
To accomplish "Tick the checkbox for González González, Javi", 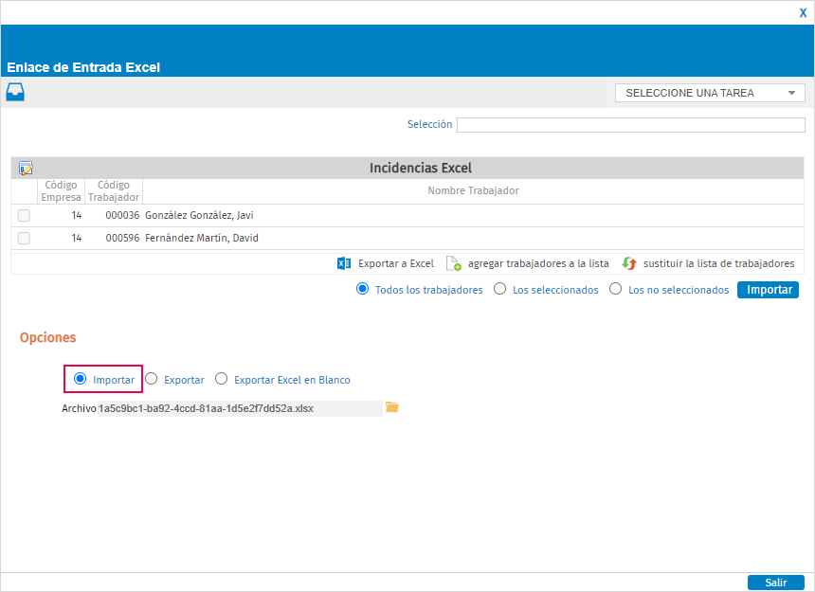I will coord(24,215).
